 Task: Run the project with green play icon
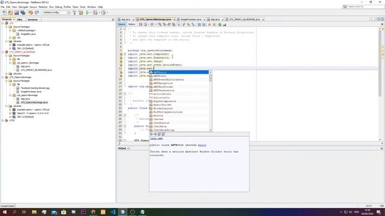(x=87, y=13)
